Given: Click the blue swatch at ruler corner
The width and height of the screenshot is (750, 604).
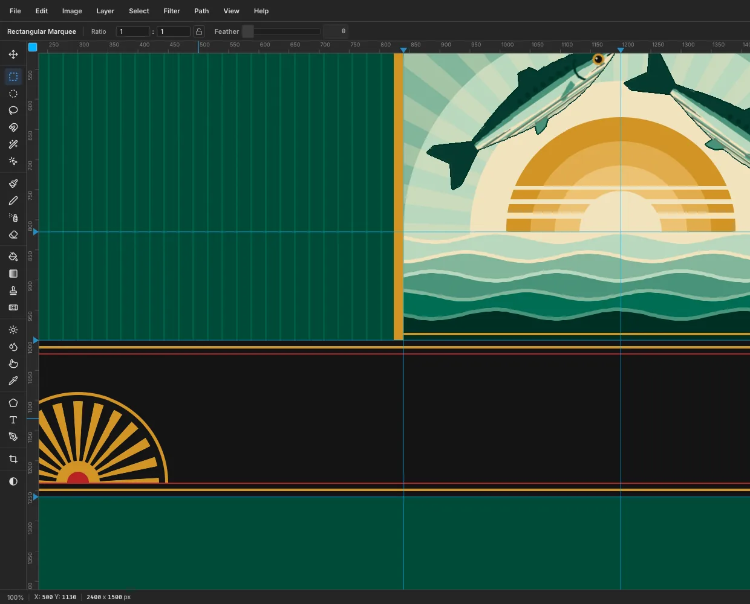Looking at the screenshot, I should [x=33, y=47].
